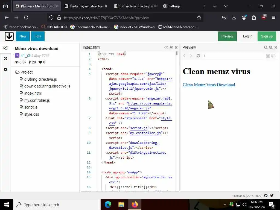Go forward in the Preview pane
Viewport: 280px width, 210px height.
point(191,56)
